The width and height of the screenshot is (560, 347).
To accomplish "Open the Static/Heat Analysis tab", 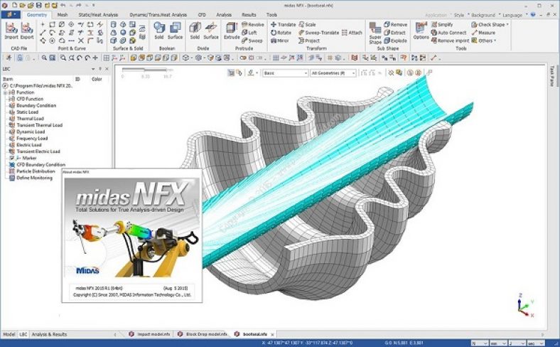I will coord(98,15).
